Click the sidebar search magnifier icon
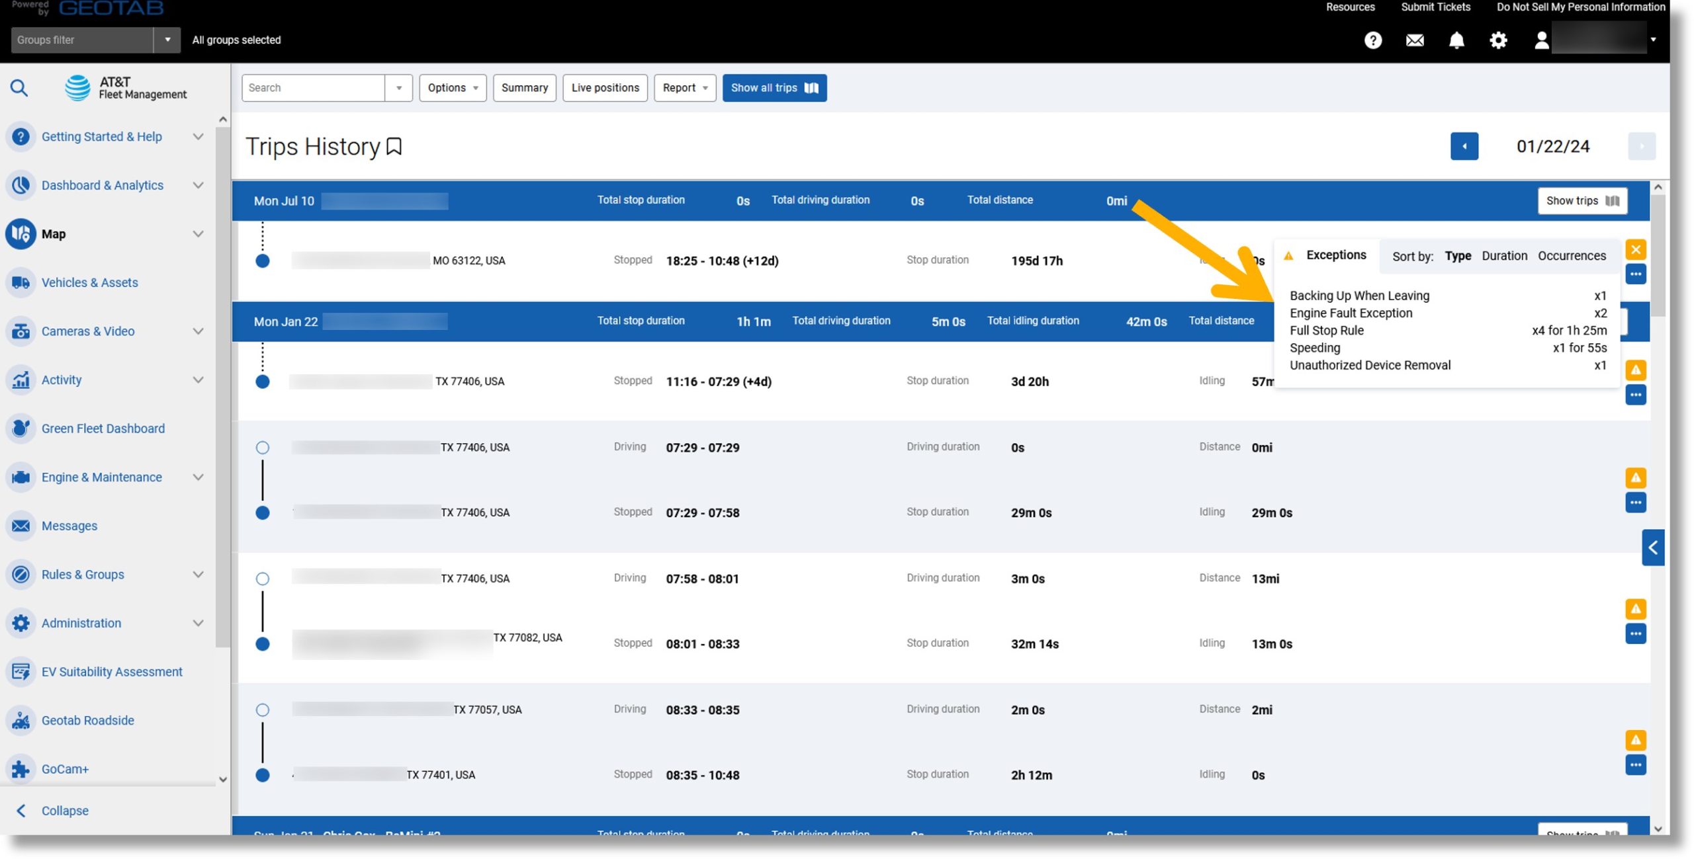Image resolution: width=1694 pixels, height=859 pixels. pos(19,87)
